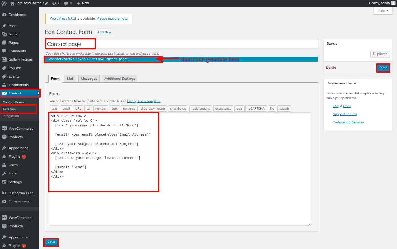Click the Gallery Images icon
The image size is (397, 249).
(4, 59)
